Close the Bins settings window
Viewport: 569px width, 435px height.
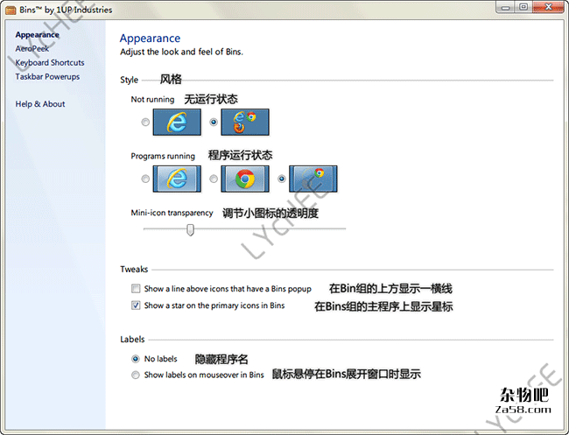pyautogui.click(x=548, y=7)
